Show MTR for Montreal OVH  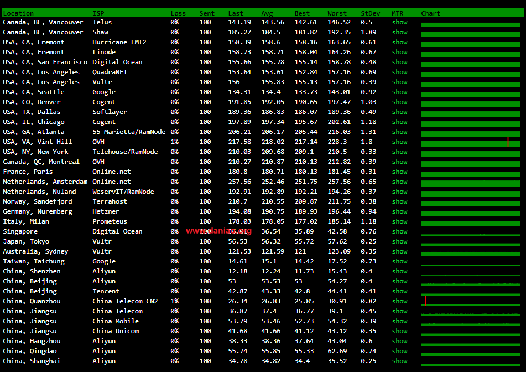coord(399,162)
